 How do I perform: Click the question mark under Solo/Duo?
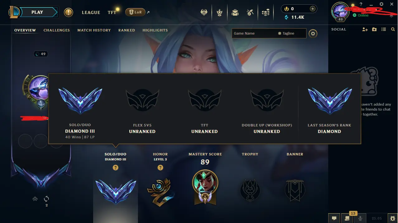(x=116, y=168)
